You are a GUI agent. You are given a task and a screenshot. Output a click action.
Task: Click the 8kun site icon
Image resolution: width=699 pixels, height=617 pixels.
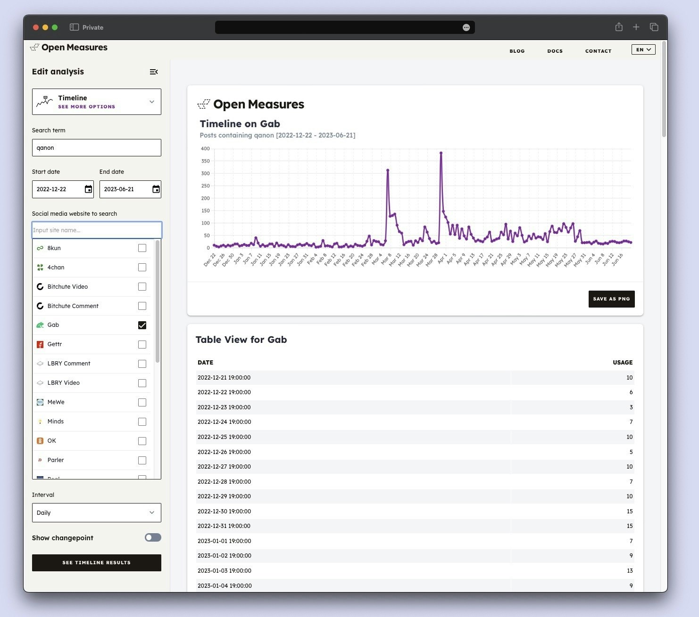[x=40, y=248]
